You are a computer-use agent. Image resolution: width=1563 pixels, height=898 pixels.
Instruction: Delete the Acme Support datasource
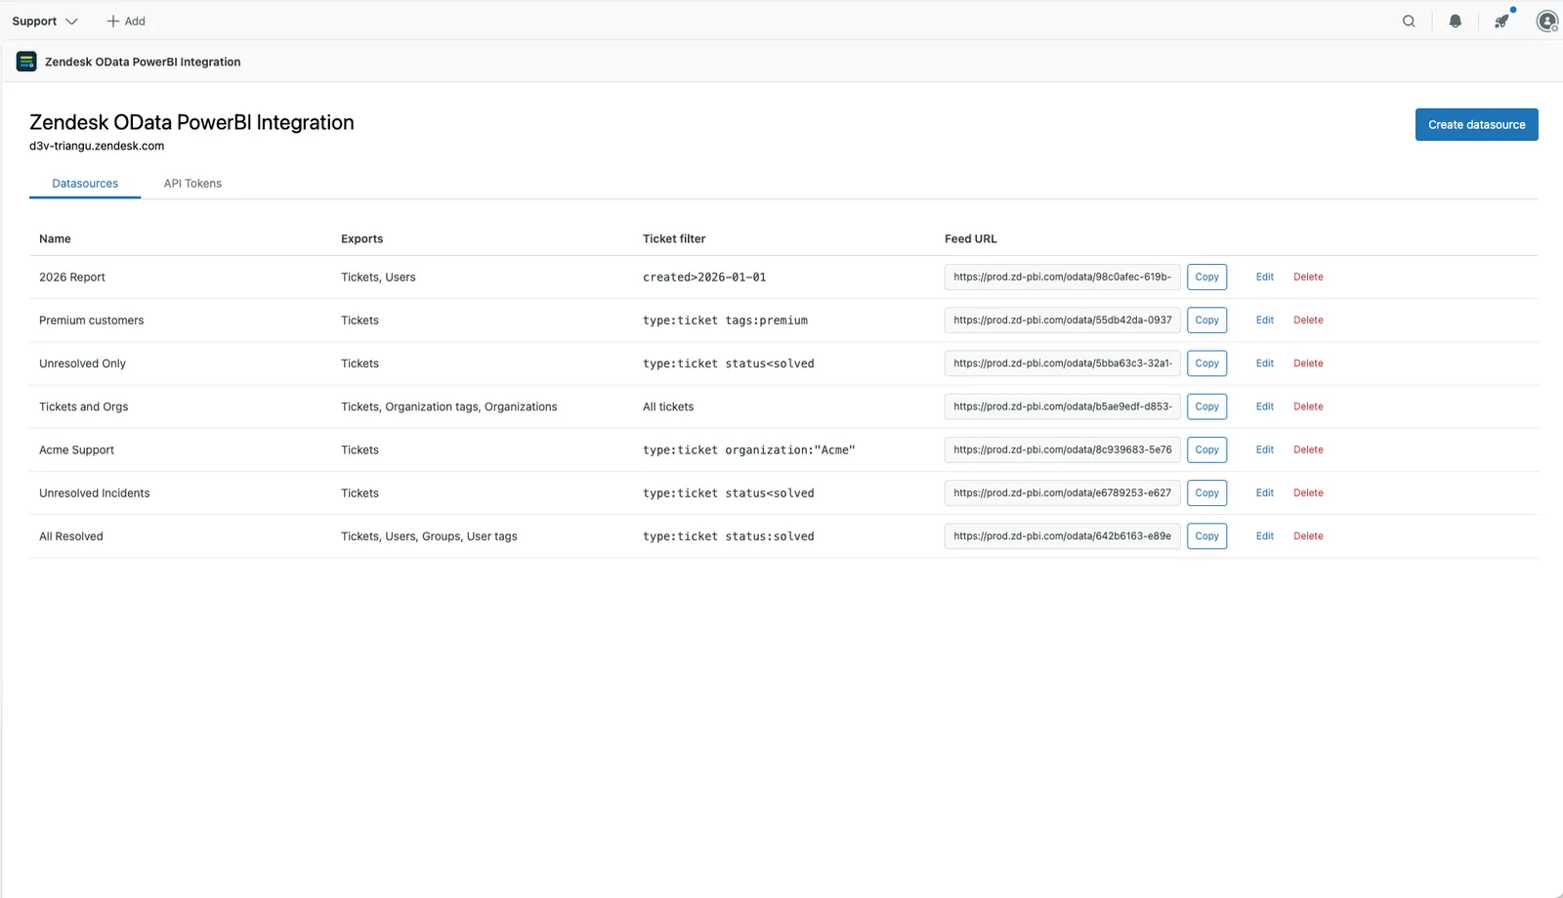coord(1308,450)
